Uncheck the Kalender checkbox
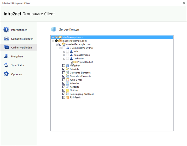 click(64, 83)
